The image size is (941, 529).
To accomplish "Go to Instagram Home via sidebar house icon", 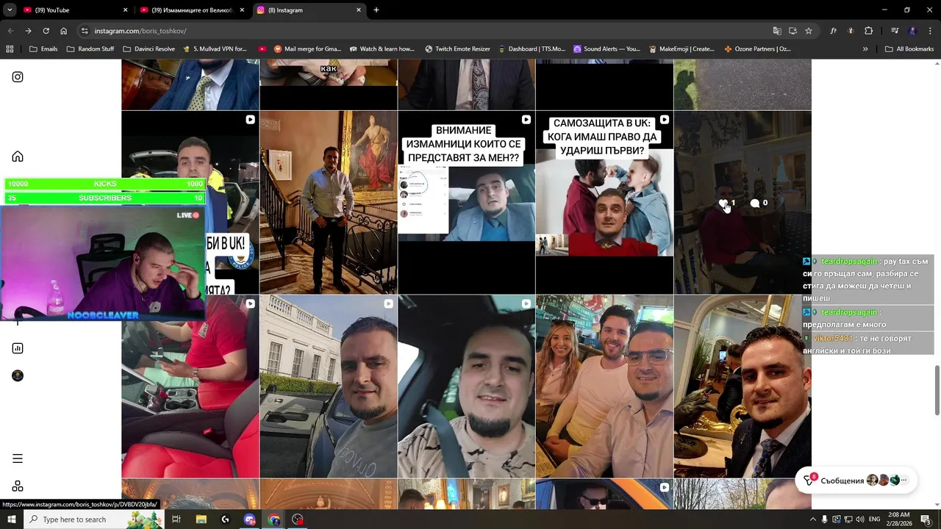I will pos(18,156).
